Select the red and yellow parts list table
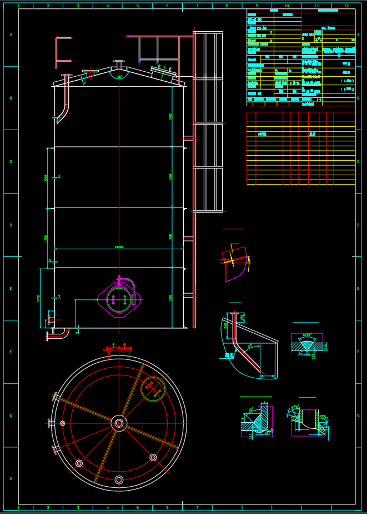 (300, 148)
